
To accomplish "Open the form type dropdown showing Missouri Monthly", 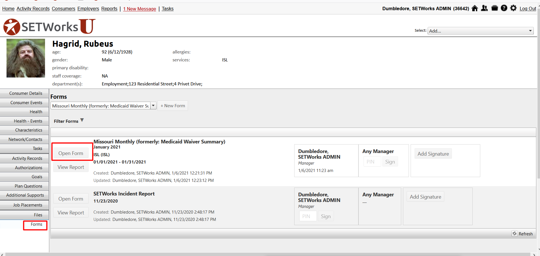I will (103, 106).
